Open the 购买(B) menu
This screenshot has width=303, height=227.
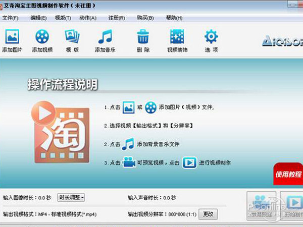tap(145, 18)
